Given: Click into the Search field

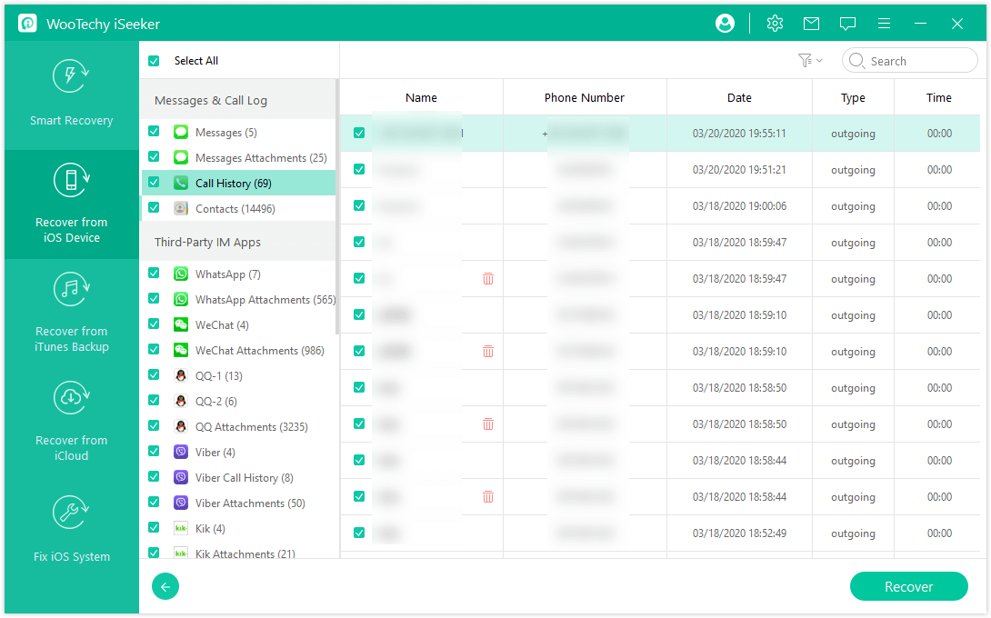Looking at the screenshot, I should 918,61.
